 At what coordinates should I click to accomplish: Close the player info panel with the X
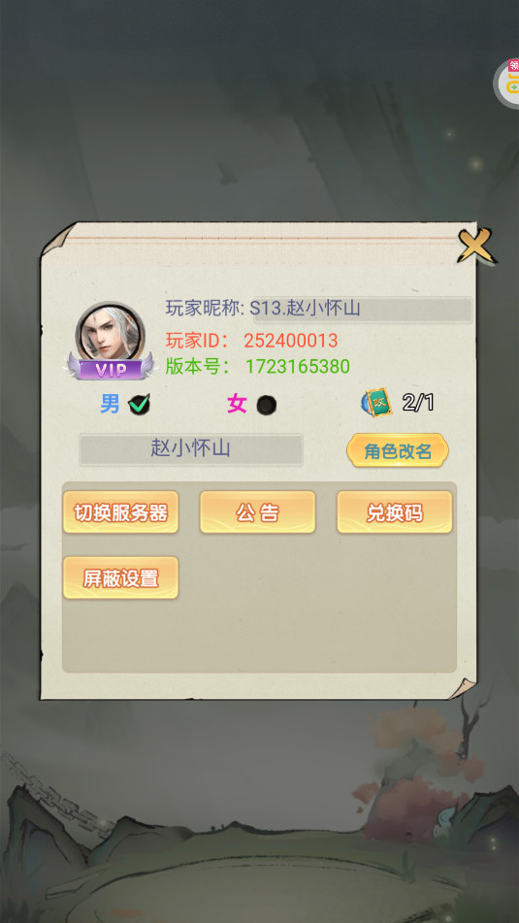click(x=476, y=245)
